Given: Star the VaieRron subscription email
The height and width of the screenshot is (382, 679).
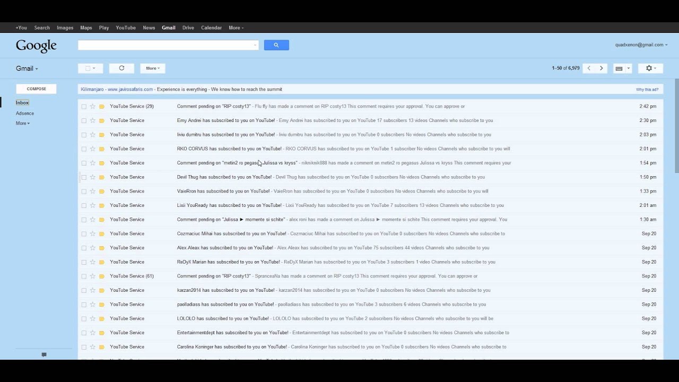Looking at the screenshot, I should coord(92,191).
